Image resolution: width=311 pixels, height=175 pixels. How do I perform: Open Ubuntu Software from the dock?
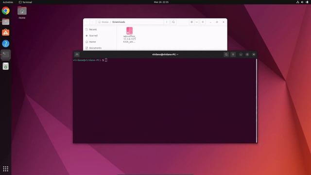5,33
